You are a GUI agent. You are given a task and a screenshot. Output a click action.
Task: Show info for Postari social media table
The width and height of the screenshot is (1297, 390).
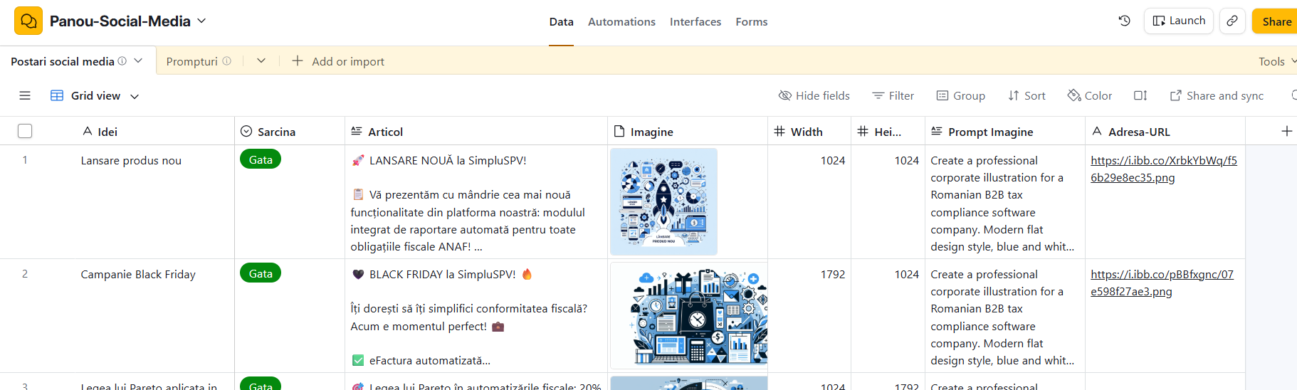click(x=122, y=61)
